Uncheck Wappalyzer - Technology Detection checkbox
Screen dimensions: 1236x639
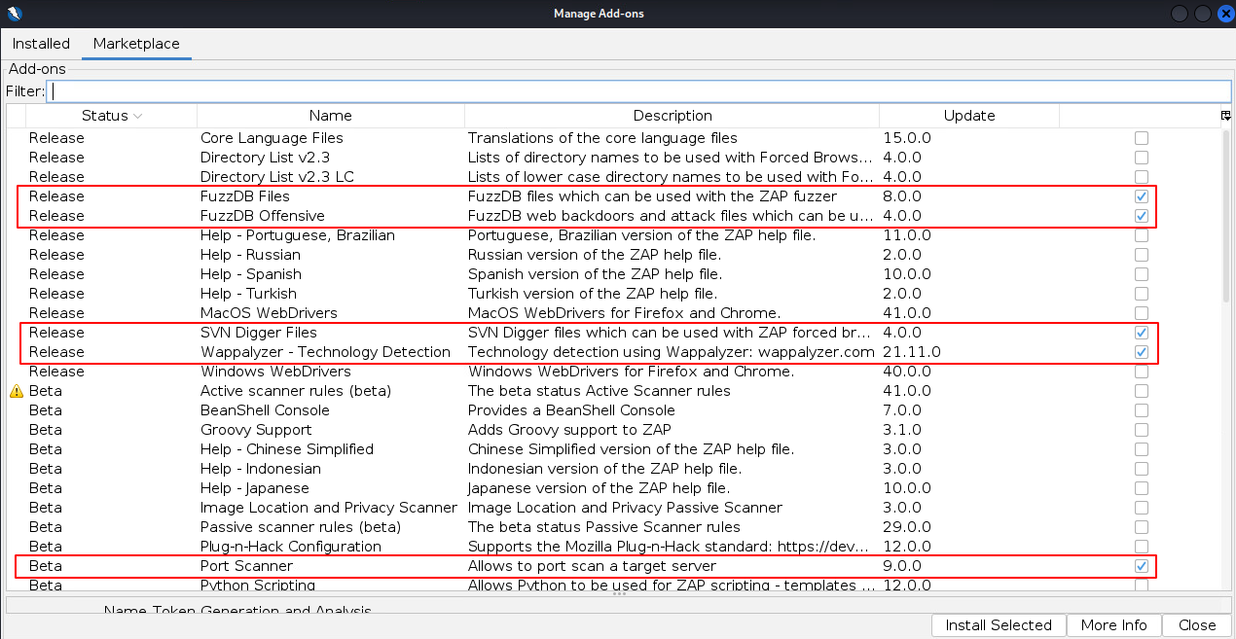[1141, 352]
